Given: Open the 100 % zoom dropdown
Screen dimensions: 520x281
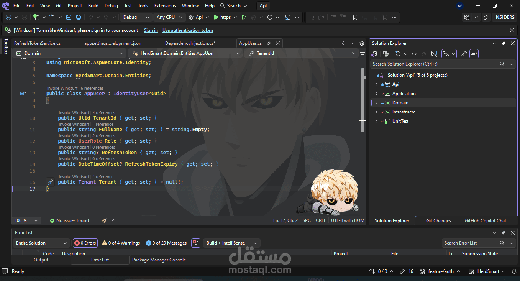Looking at the screenshot, I should coord(26,220).
